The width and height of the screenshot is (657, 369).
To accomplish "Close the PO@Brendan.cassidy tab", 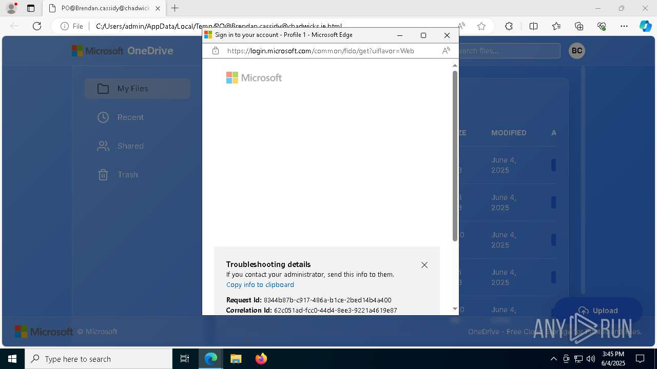I will (x=158, y=8).
